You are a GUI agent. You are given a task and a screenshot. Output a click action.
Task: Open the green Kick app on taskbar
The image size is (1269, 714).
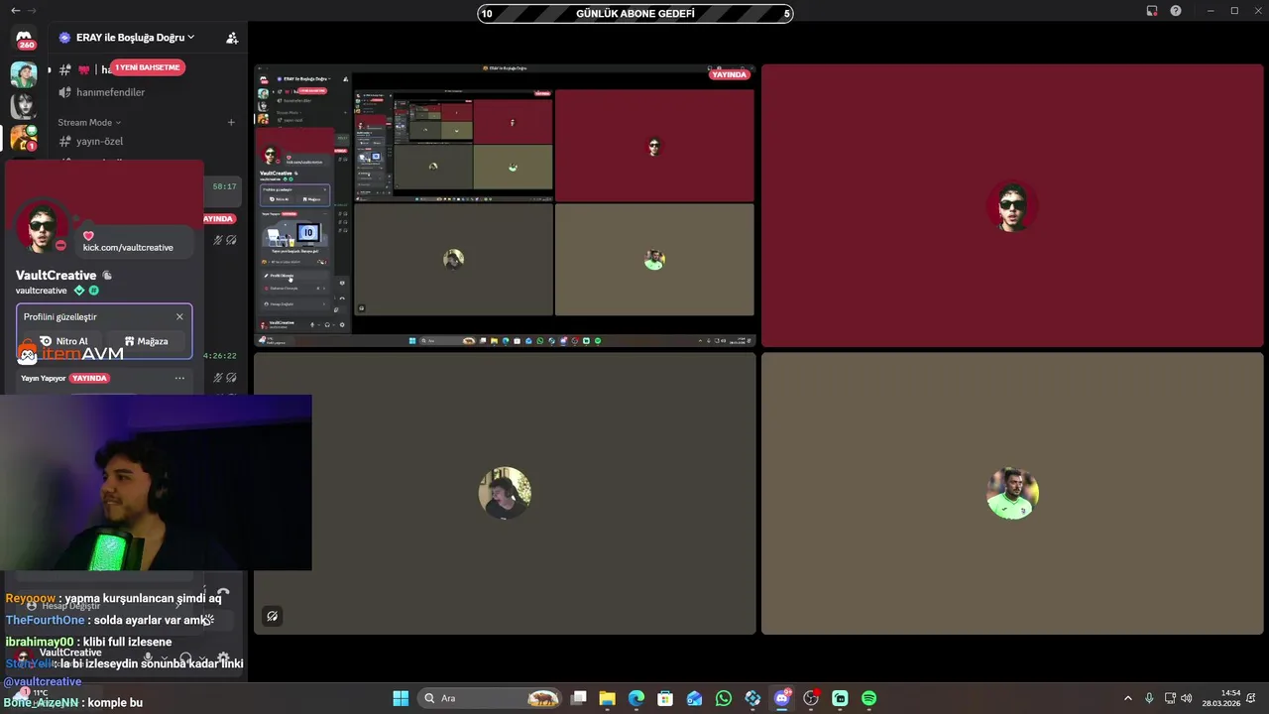840,698
